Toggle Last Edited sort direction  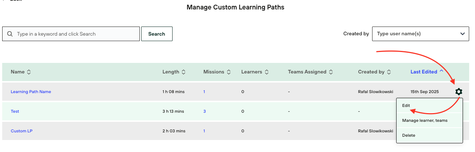pos(441,71)
